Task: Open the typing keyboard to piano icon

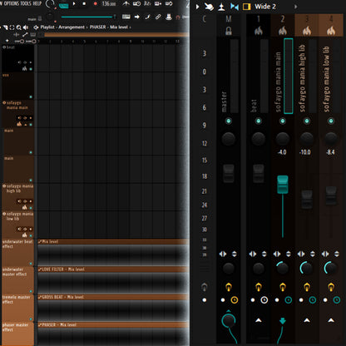Action: tap(126, 17)
